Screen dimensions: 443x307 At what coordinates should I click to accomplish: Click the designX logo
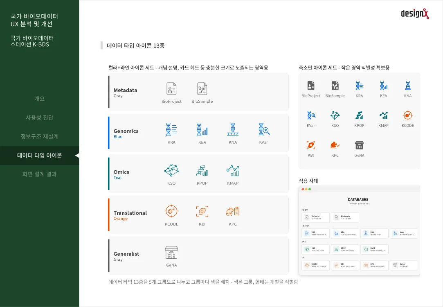(x=415, y=14)
